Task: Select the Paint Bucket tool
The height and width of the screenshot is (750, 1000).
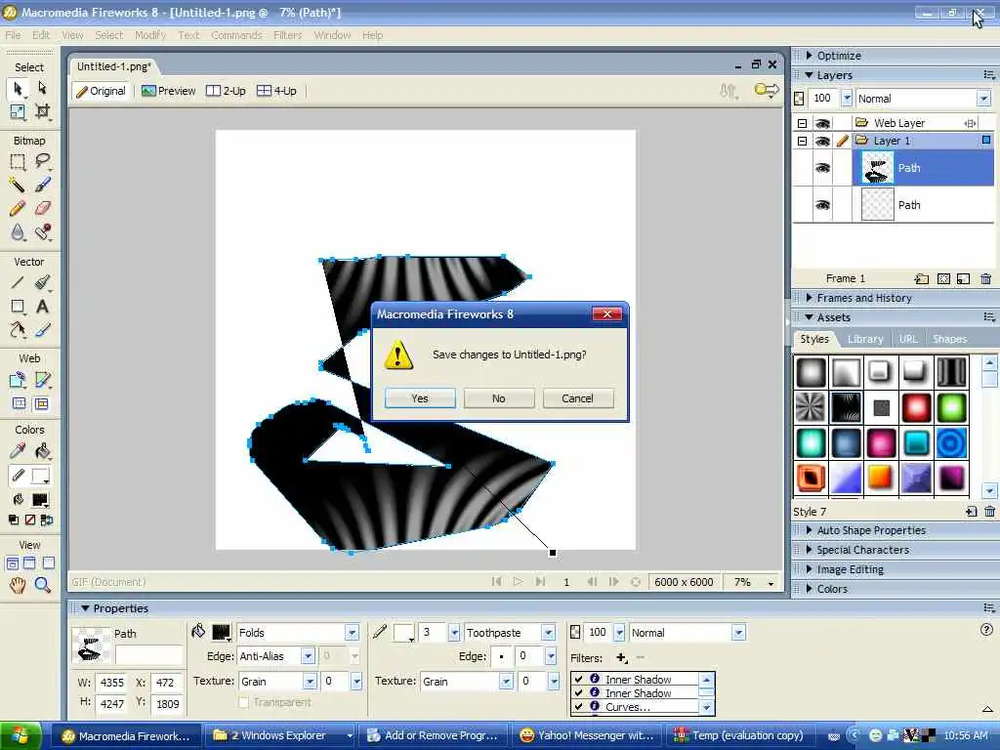Action: (x=42, y=451)
